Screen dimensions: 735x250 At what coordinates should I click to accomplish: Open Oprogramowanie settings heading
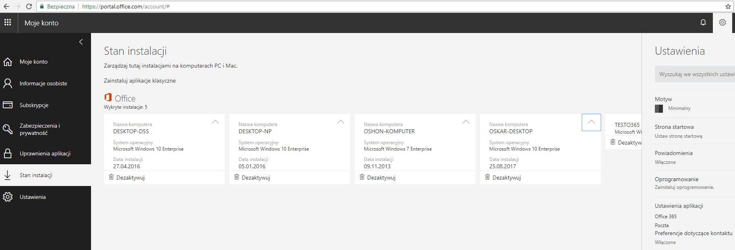pyautogui.click(x=677, y=179)
